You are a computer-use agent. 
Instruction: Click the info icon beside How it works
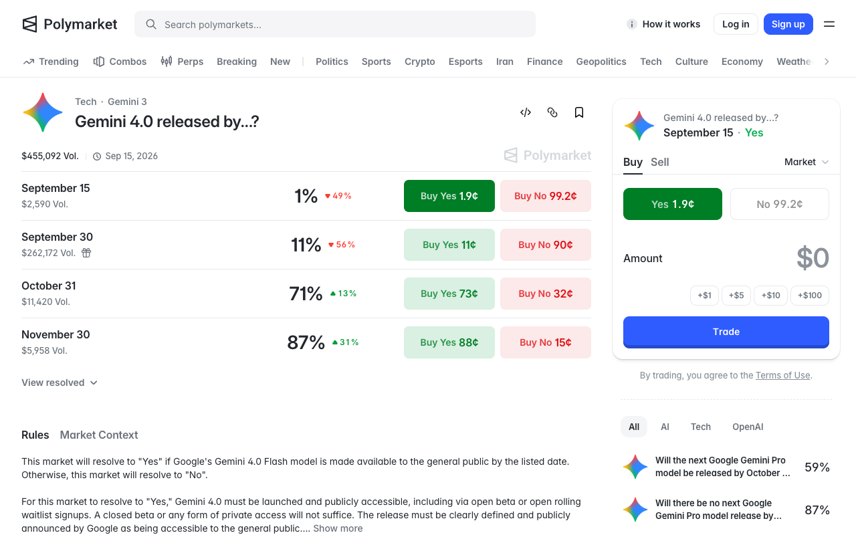631,24
